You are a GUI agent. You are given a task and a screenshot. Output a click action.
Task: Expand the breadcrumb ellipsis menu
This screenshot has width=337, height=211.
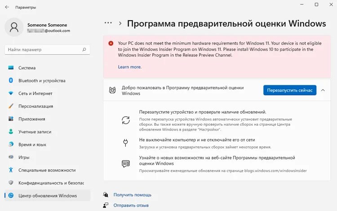click(x=108, y=23)
